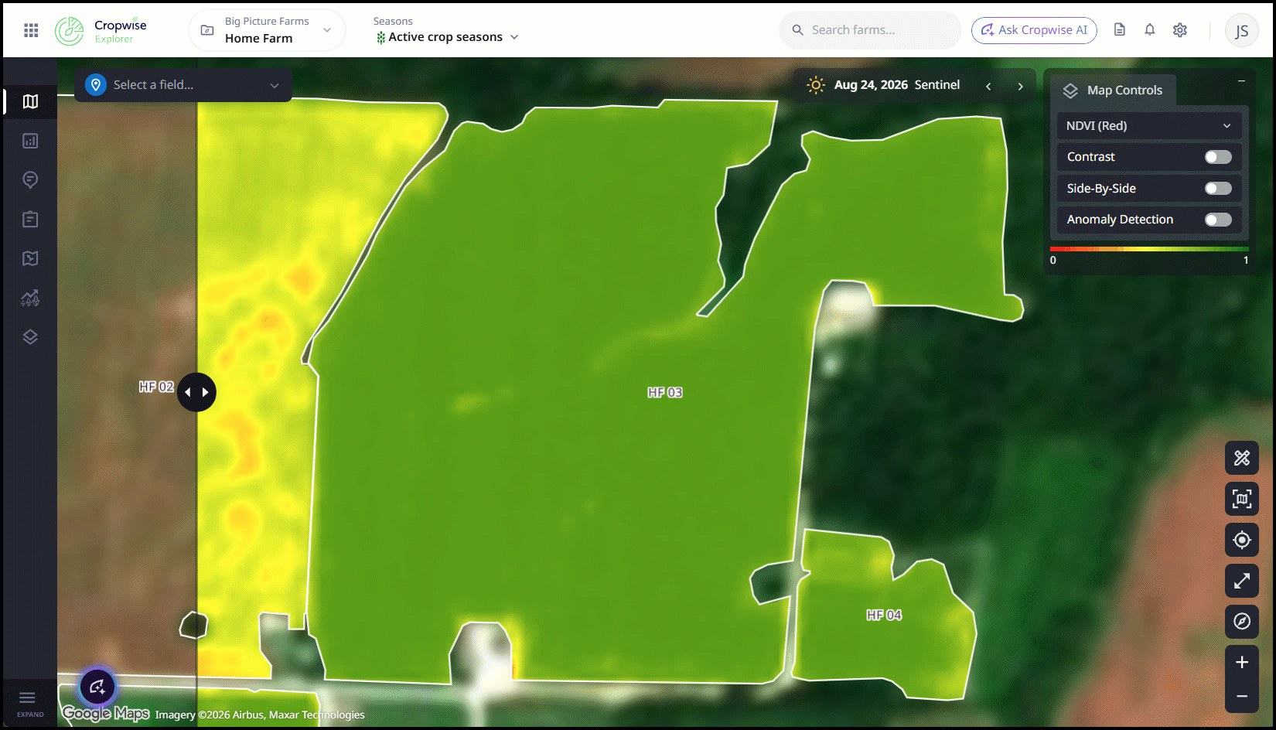Select the HF 03 field label

(x=665, y=393)
